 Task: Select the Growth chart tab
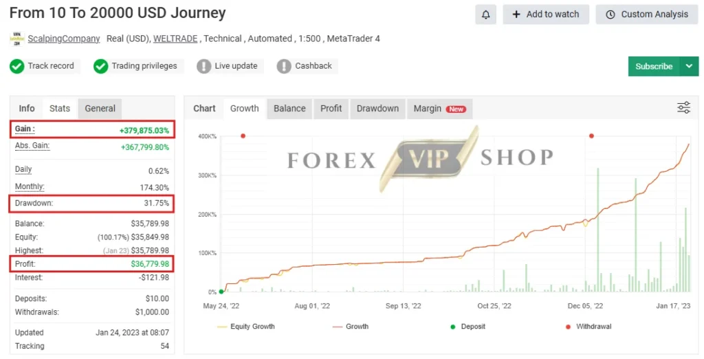click(245, 108)
